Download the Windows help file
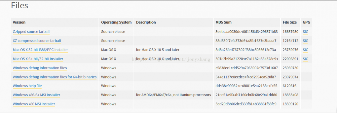Viewport: 337px width, 113px height. coord(27,86)
